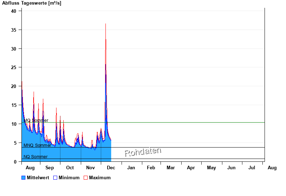Click the y-axis value 30
The width and height of the screenshot is (286, 196).
click(x=14, y=49)
